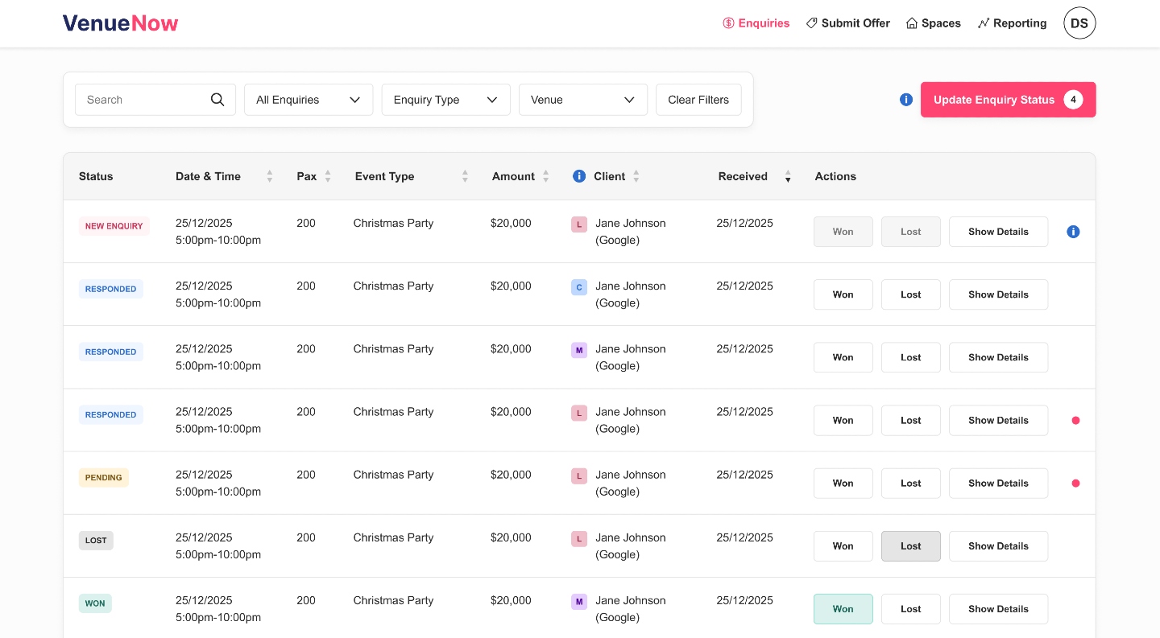The height and width of the screenshot is (638, 1160).
Task: Sort by Received column arrows
Action: click(788, 176)
